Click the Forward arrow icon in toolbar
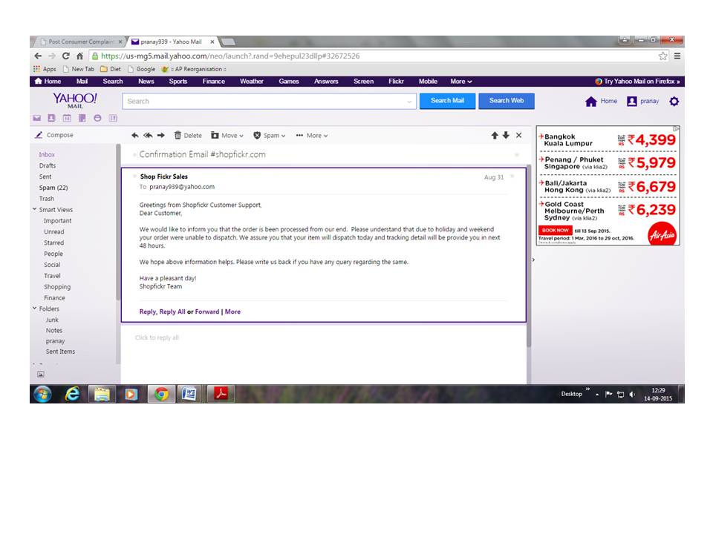This screenshot has width=713, height=534. [160, 136]
